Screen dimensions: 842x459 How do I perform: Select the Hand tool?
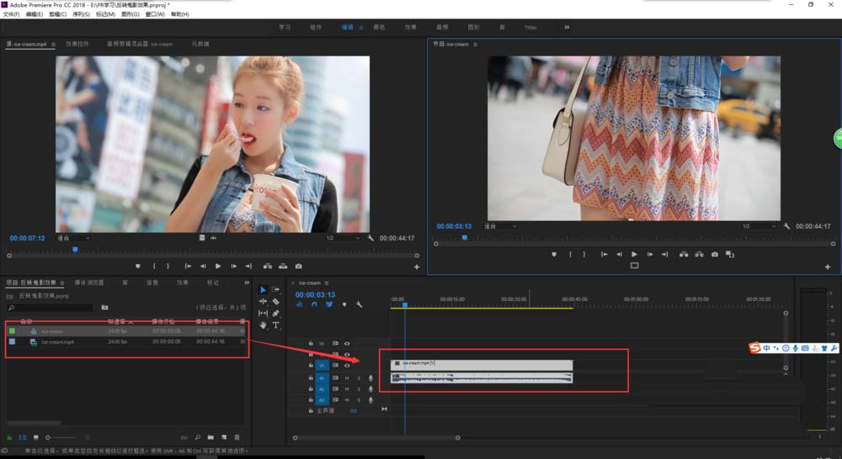coord(263,324)
